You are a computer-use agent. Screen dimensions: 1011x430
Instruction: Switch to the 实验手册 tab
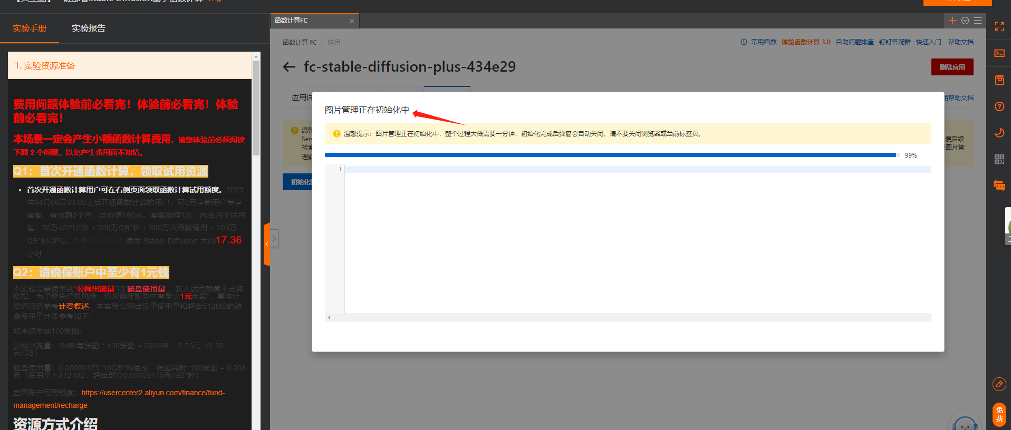[x=30, y=28]
